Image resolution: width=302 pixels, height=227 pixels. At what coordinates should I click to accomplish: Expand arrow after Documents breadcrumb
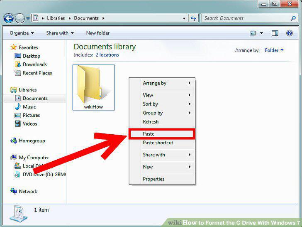point(103,18)
